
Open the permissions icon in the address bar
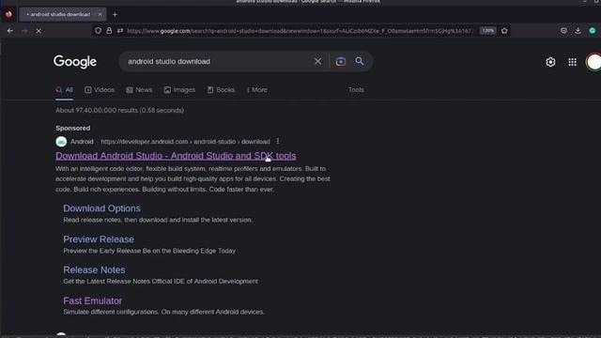point(120,31)
